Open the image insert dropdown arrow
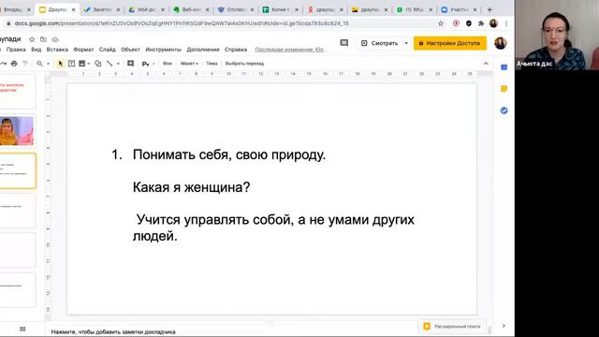The height and width of the screenshot is (337, 599). click(89, 64)
